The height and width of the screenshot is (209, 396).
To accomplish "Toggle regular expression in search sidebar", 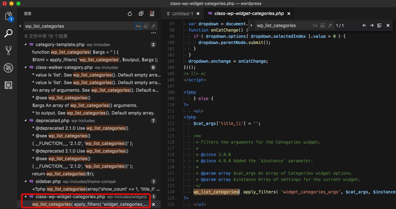I will tap(153, 26).
